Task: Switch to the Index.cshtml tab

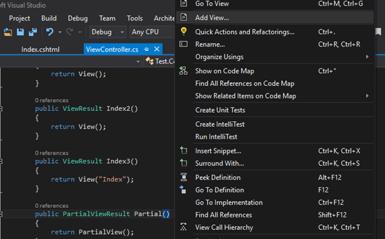Action: coord(40,50)
